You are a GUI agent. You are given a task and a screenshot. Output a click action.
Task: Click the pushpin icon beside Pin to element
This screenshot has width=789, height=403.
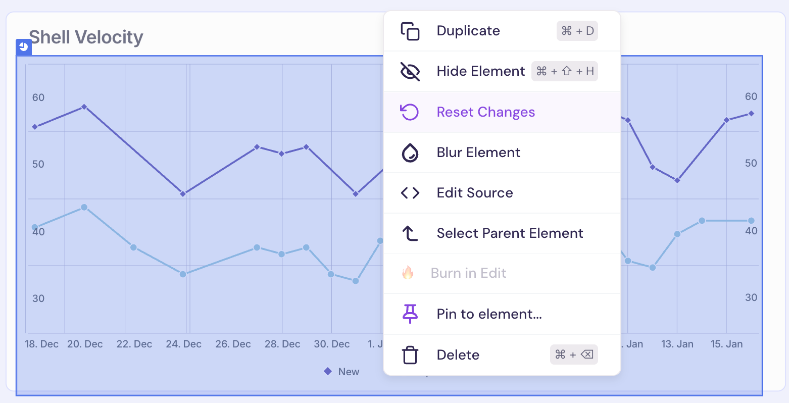(x=410, y=314)
